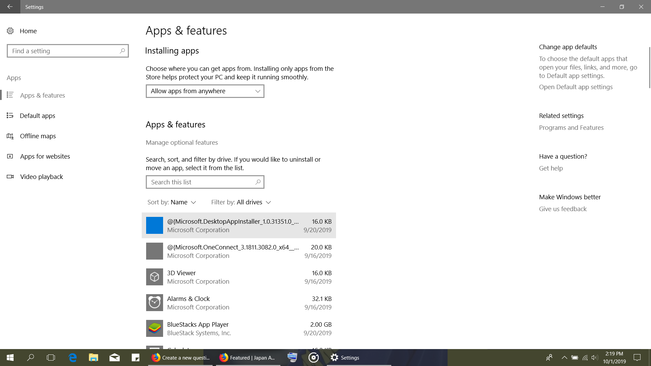Click the 3D Viewer cube icon

[x=154, y=277]
